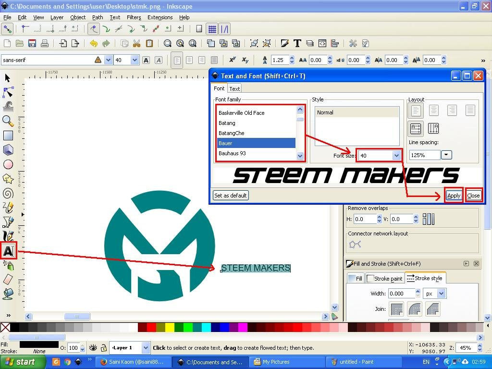Open stroke width unit px dropdown
492x369 pixels.
click(442, 294)
